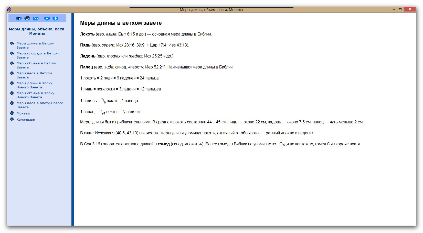Restore the window using the title bar button
Screen dimensions: 423x233
pos(400,9)
